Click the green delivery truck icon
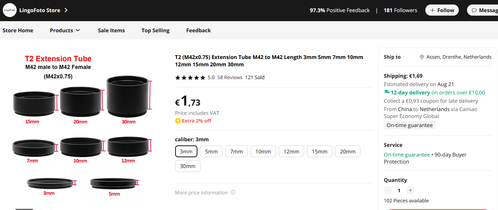Screen dimensions: 498x210 (x=387, y=92)
